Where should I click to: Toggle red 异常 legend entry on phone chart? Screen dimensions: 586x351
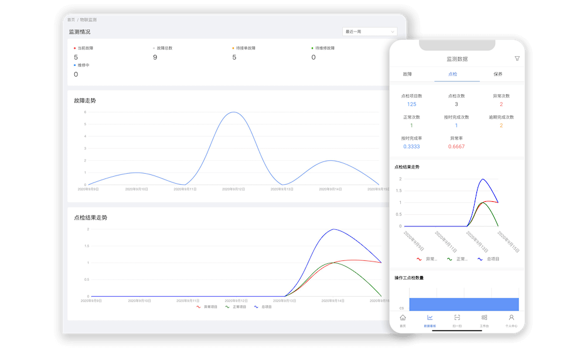[426, 259]
